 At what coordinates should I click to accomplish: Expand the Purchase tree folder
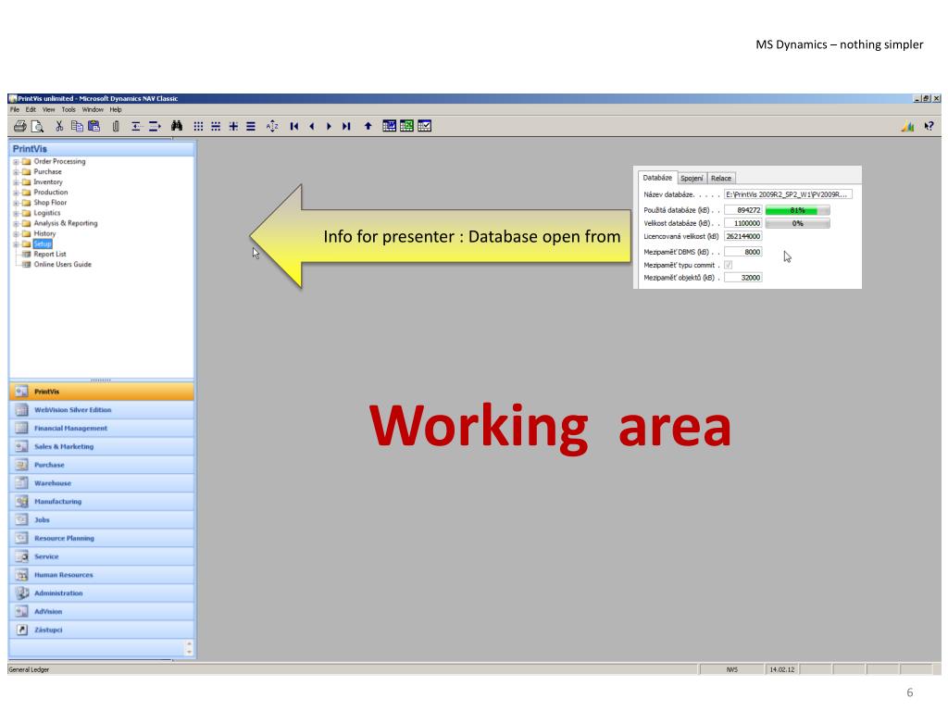tap(16, 172)
